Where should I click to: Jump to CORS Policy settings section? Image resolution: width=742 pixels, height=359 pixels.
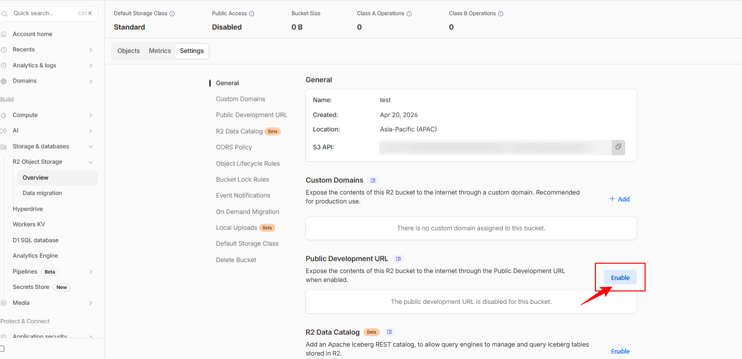pos(234,147)
